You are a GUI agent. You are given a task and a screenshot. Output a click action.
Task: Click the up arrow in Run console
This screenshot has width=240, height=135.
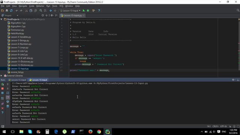point(7,84)
